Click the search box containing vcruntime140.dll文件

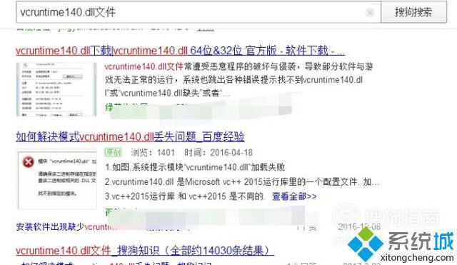click(x=199, y=12)
